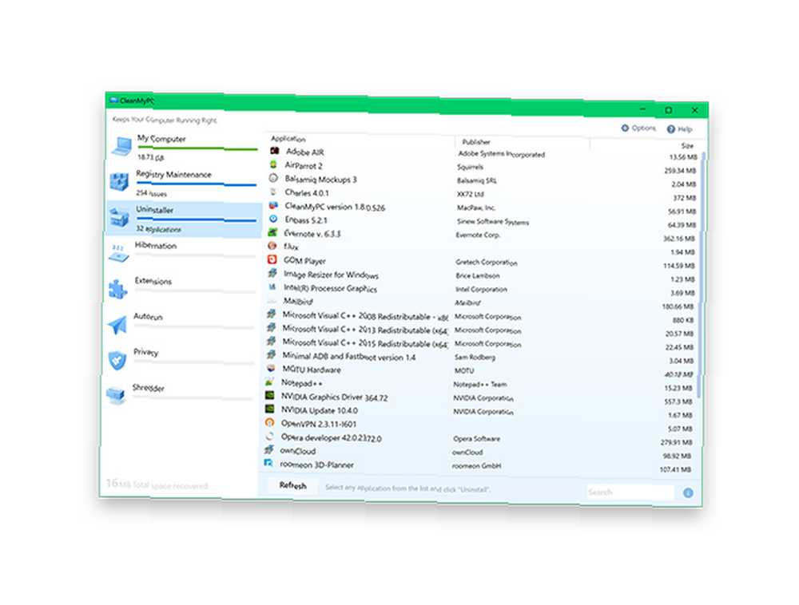799x605 pixels.
Task: Click the 880 KB size value
Action: pyautogui.click(x=683, y=320)
